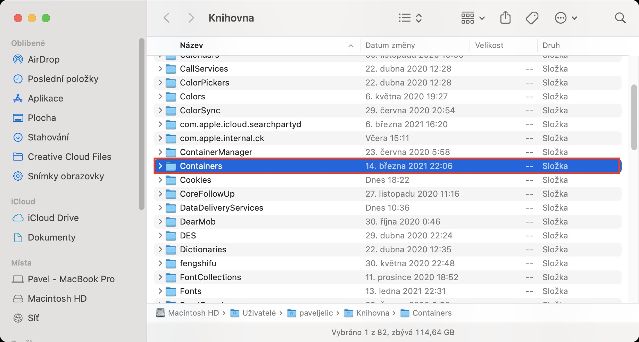Viewport: 639px width, 342px height.
Task: Select the FontCollections folder row
Action: click(x=388, y=277)
